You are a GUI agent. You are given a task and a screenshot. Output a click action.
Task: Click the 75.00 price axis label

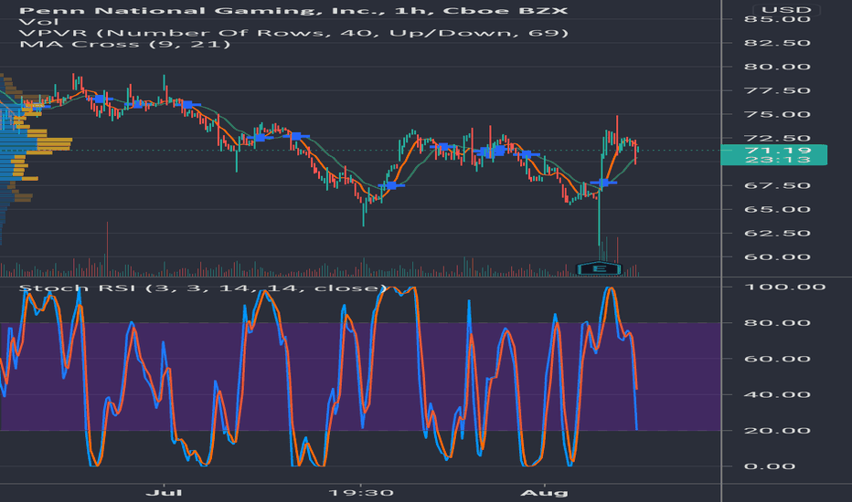tap(777, 114)
